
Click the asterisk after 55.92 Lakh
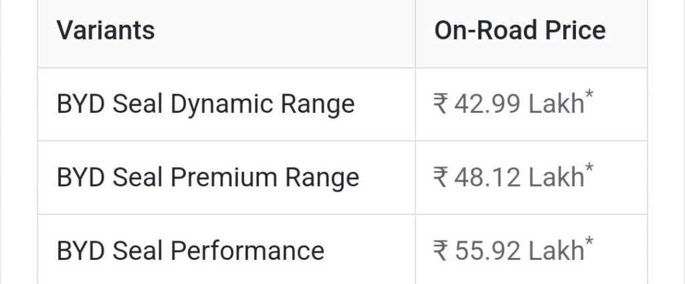(x=589, y=241)
